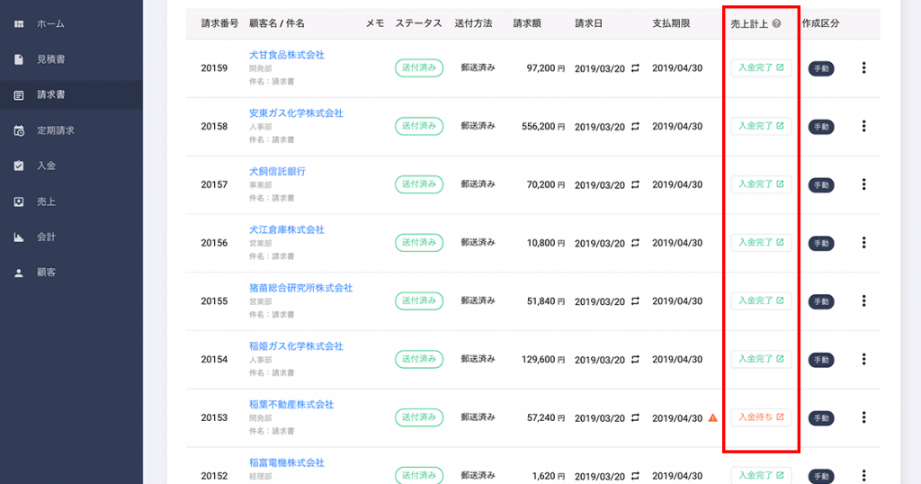Click 送付済み status badge for invoice 20159
The height and width of the screenshot is (484, 921).
click(419, 67)
